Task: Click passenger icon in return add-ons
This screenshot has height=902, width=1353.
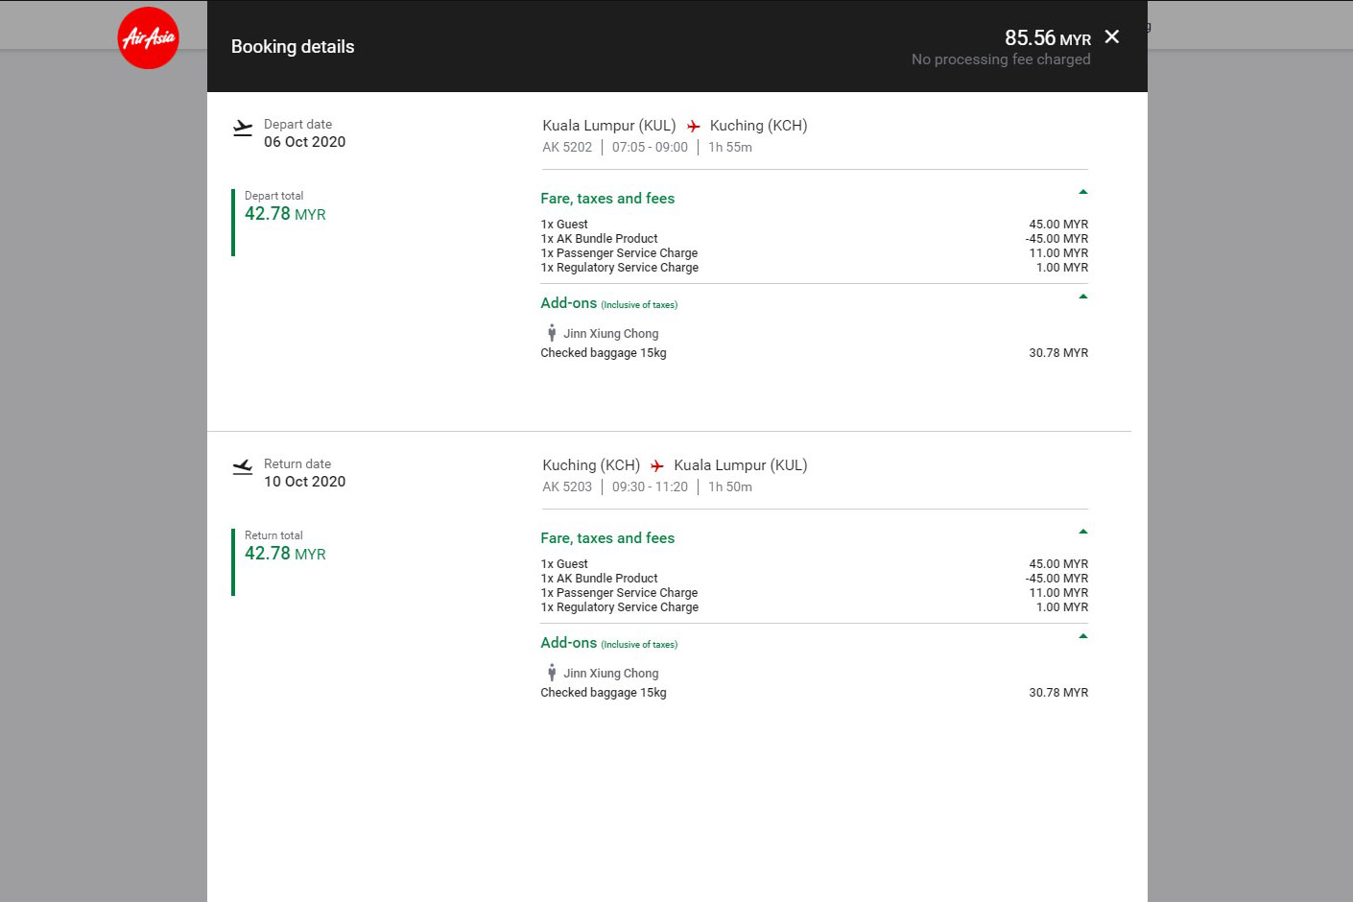Action: point(552,673)
